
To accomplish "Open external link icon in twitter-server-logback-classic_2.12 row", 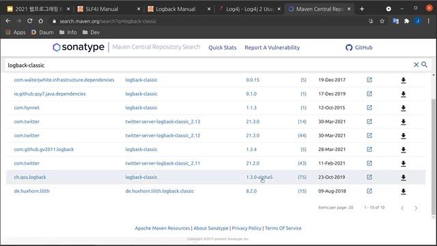I will tap(369, 135).
